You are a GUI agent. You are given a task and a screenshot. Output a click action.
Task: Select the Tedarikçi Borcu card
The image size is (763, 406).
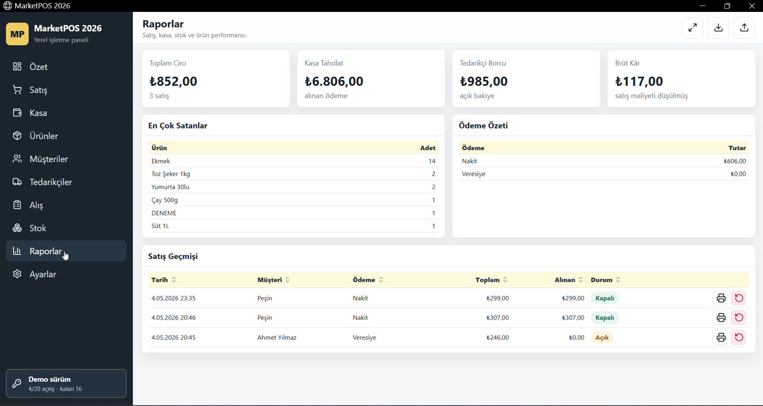coord(526,79)
